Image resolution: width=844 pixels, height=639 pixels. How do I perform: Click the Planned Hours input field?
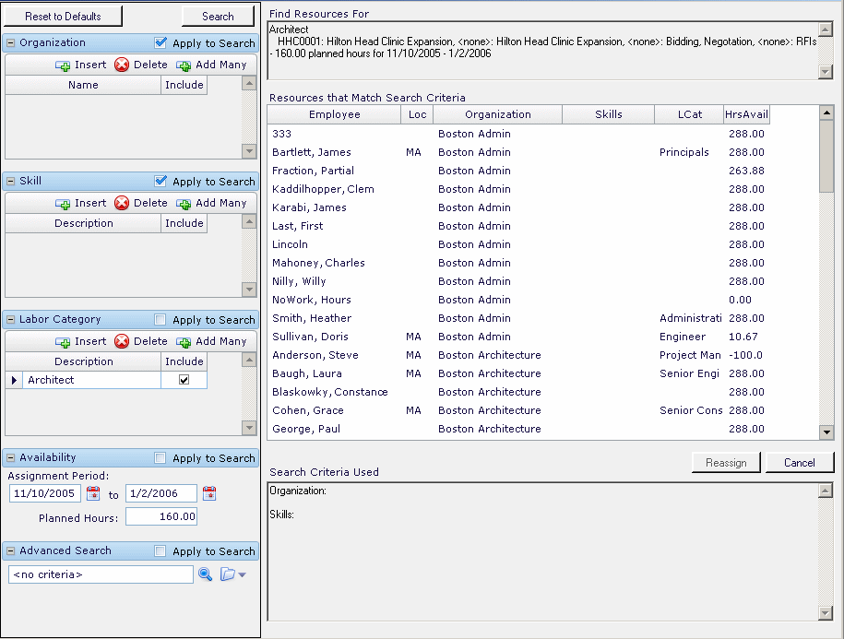pos(160,517)
